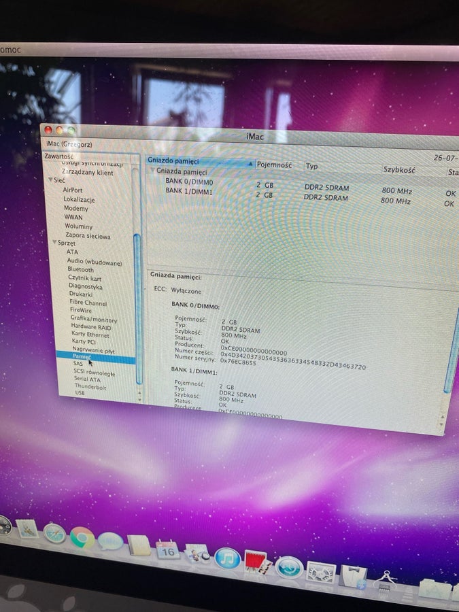Select Lokalizacje in sidebar
This screenshot has width=459, height=612.
pyautogui.click(x=80, y=199)
